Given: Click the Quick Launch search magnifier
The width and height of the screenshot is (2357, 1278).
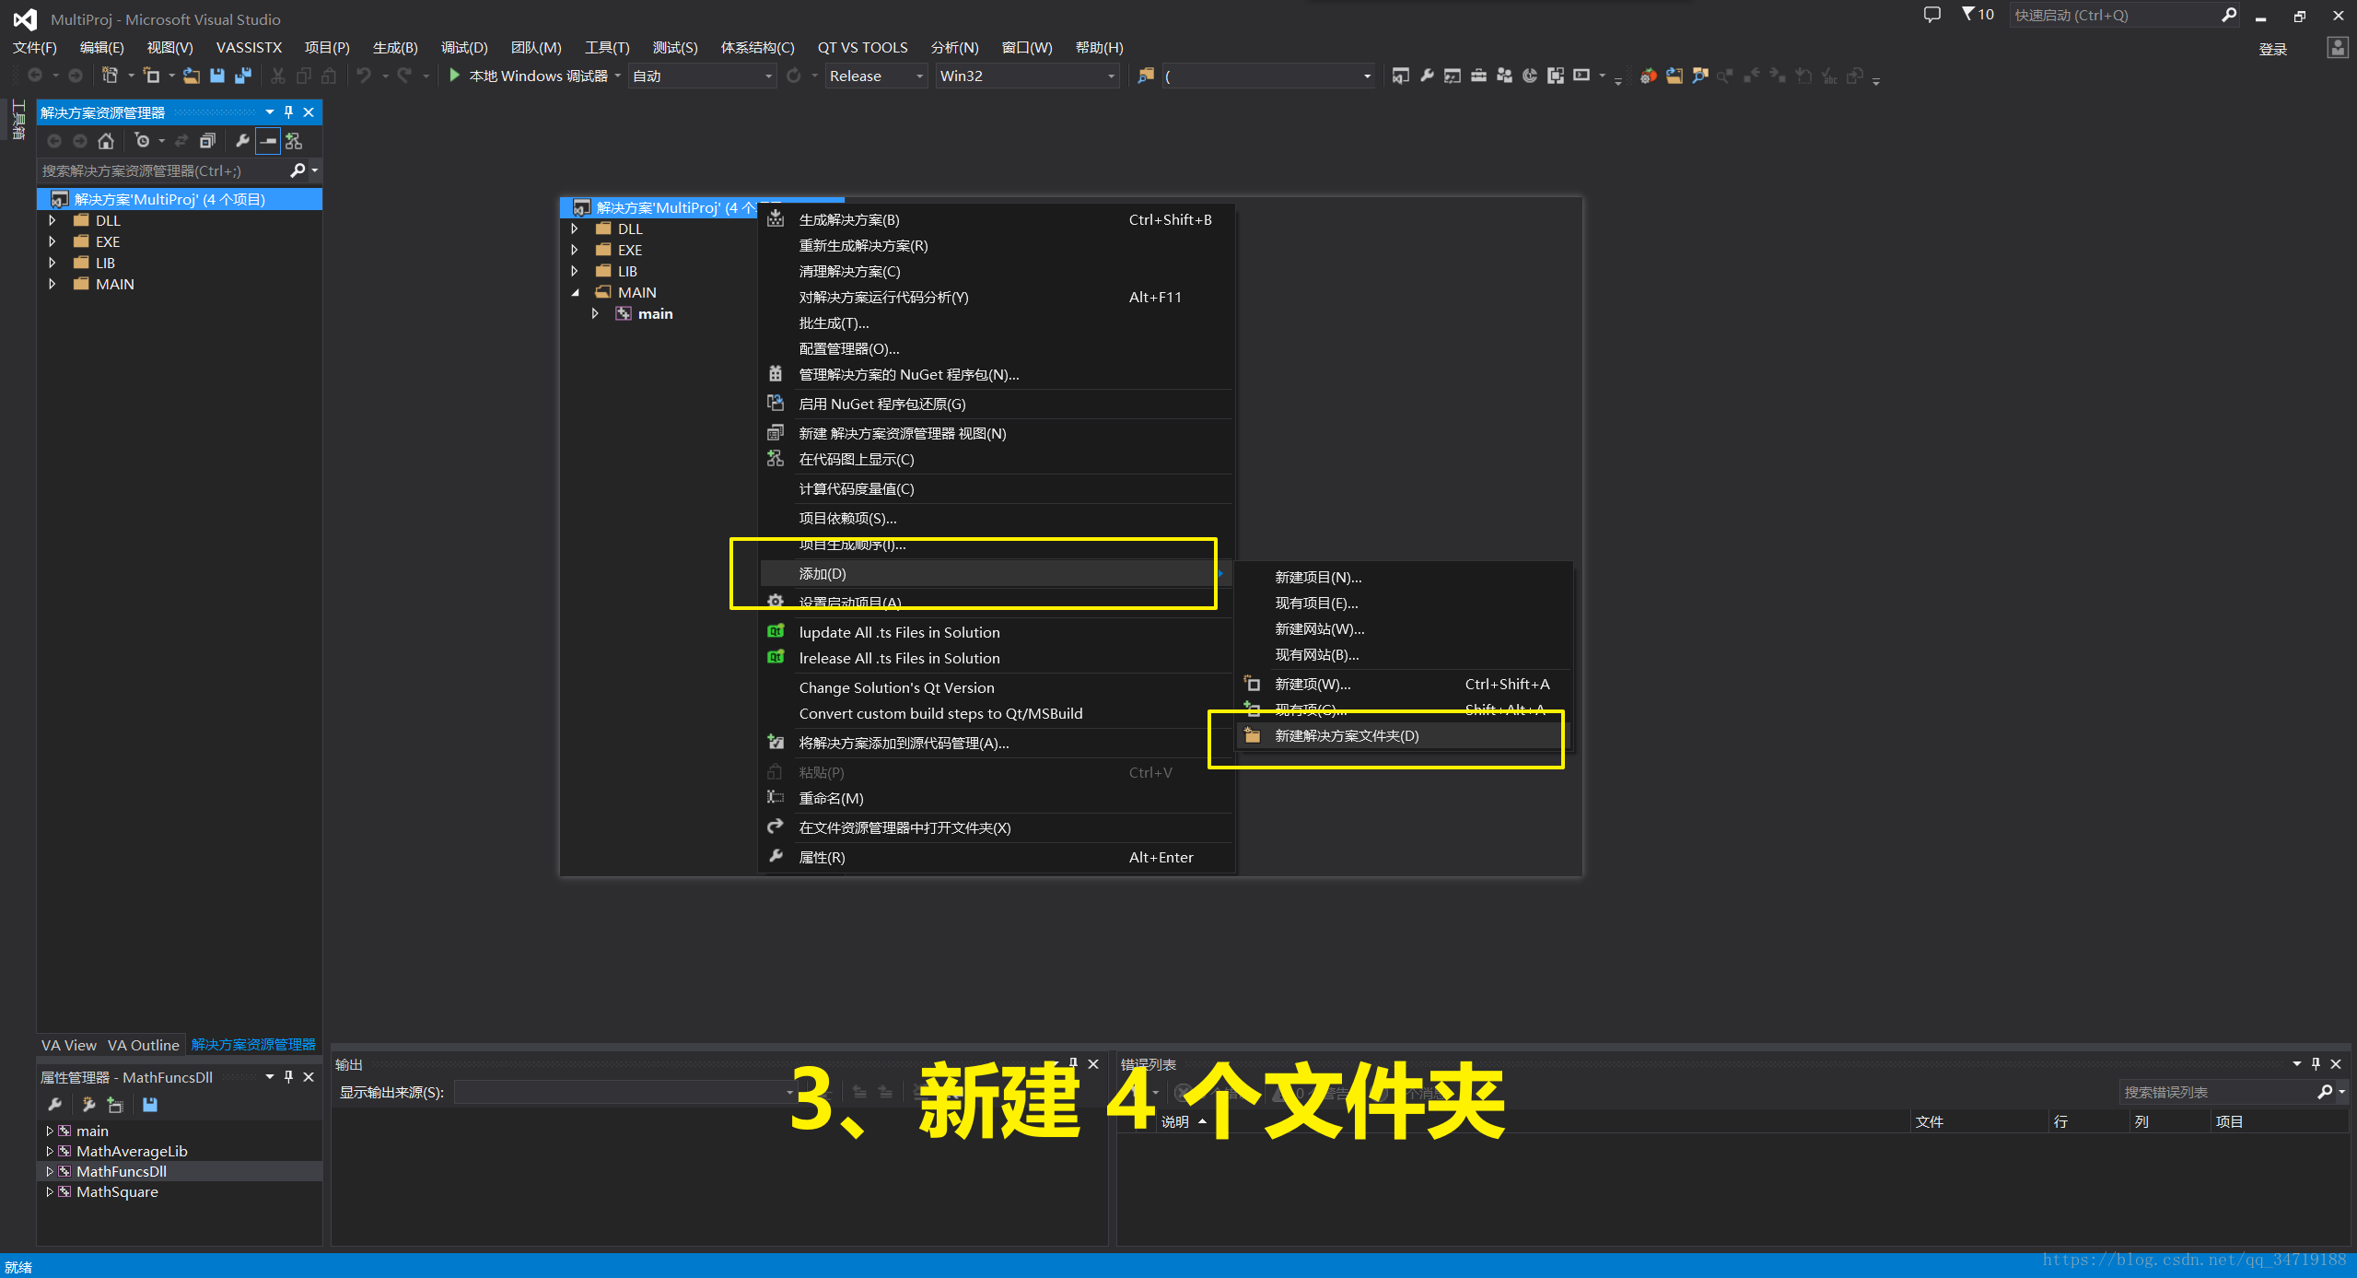Looking at the screenshot, I should (x=2229, y=15).
